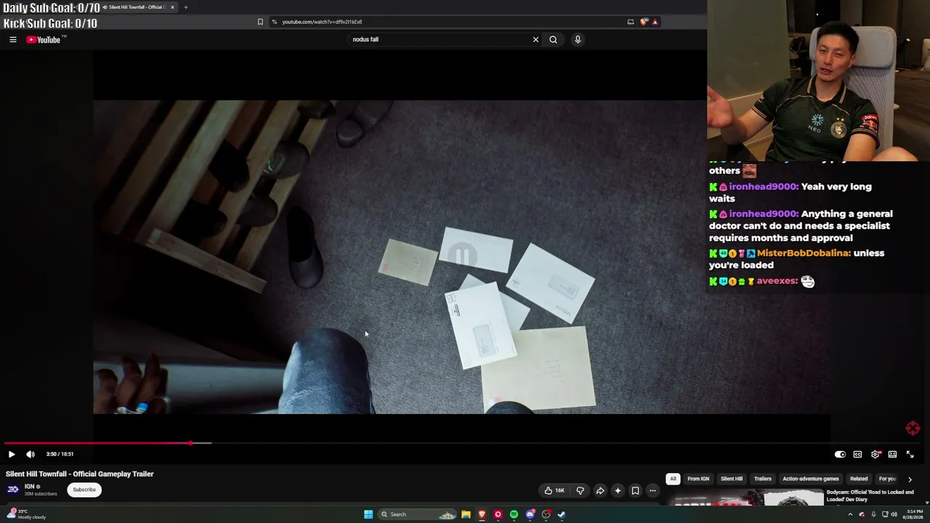Open the Bodycam Dev Diary video thumbnail
Screen dimensions: 930x523
tap(746, 498)
